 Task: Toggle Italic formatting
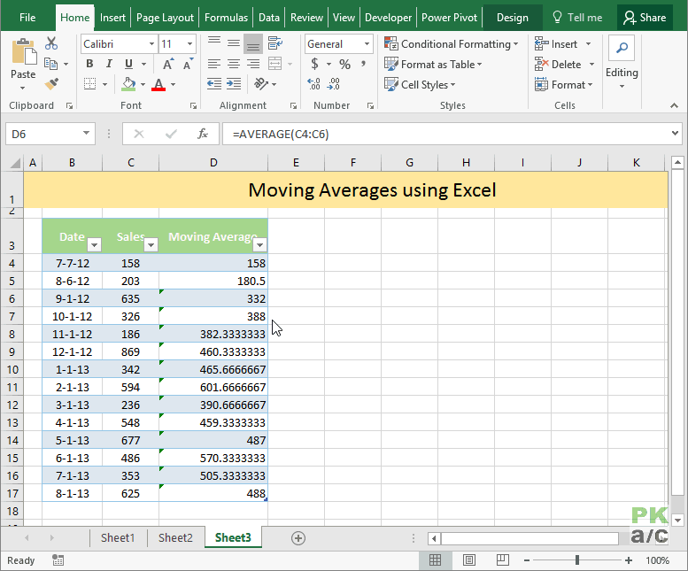pos(109,64)
